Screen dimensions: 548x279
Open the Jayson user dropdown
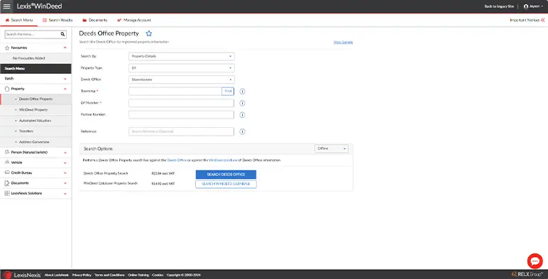click(533, 6)
